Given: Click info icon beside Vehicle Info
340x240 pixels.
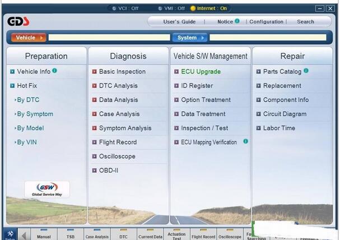Looking at the screenshot, I should click(x=55, y=71).
